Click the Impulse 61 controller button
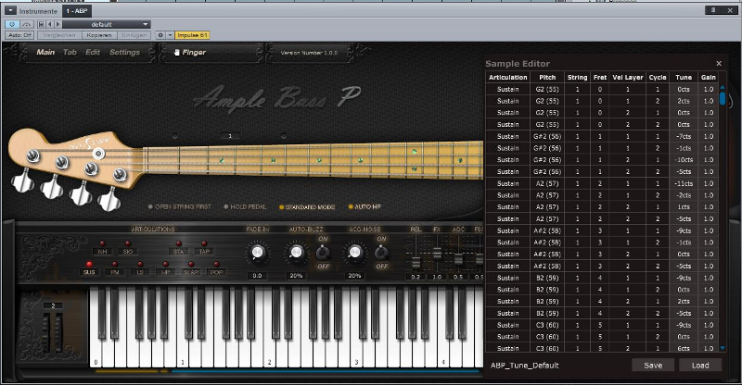This screenshot has height=385, width=742. tap(192, 35)
